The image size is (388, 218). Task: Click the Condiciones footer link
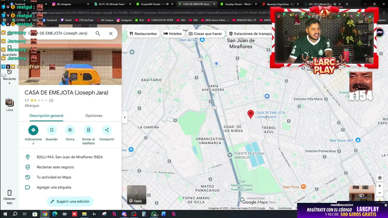pyautogui.click(x=285, y=208)
